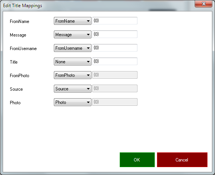Click the FromName format text field
Screen dimensions: 215x175
tap(115, 21)
